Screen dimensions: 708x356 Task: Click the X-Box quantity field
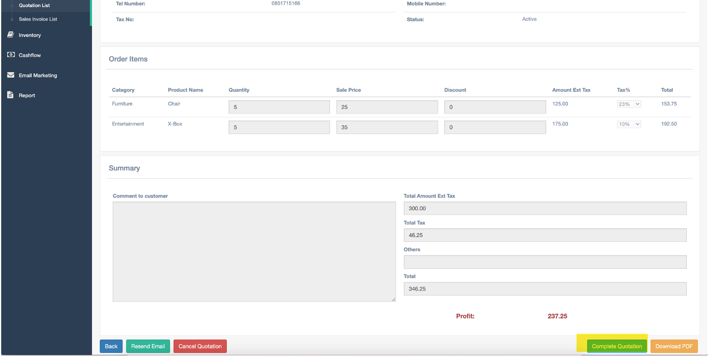pos(279,127)
